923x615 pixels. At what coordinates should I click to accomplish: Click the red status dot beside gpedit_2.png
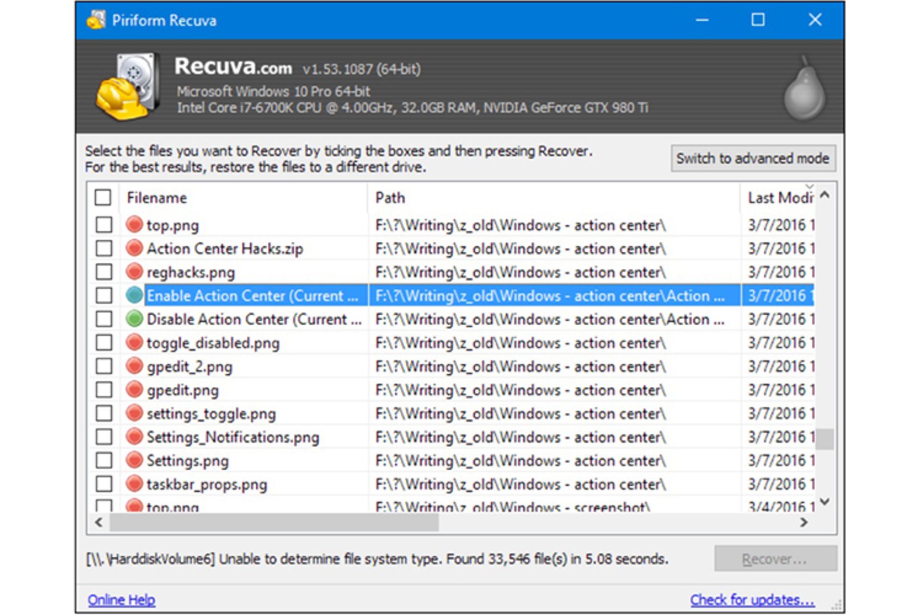(x=134, y=366)
